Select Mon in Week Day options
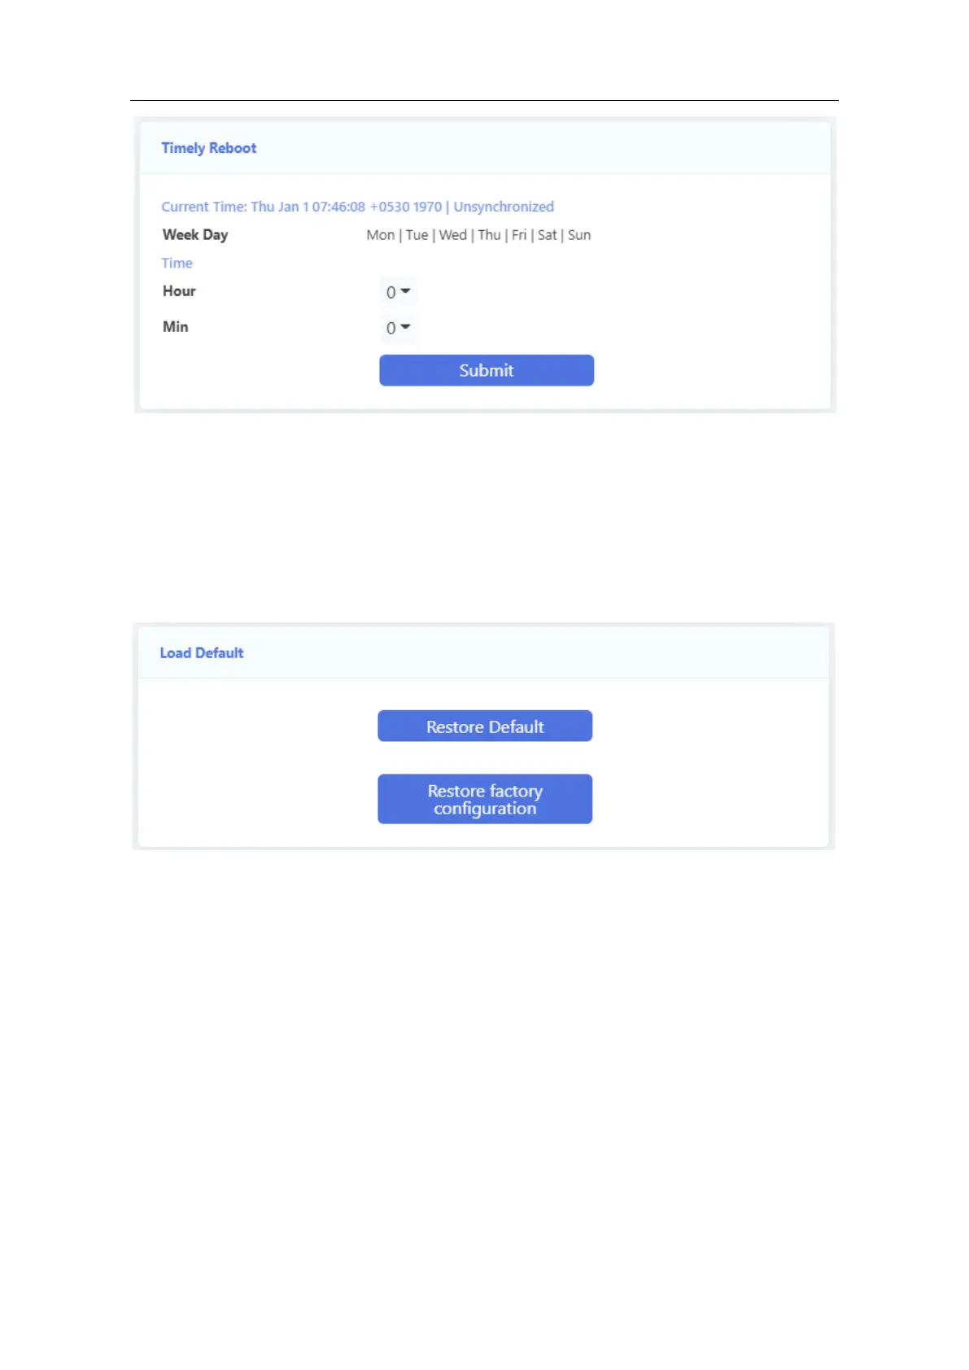Screen dimensions: 969x1370 click(x=380, y=235)
